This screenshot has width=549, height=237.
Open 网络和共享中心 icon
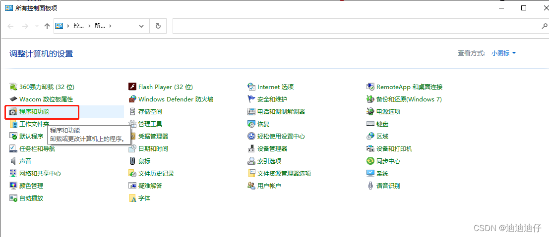13,173
